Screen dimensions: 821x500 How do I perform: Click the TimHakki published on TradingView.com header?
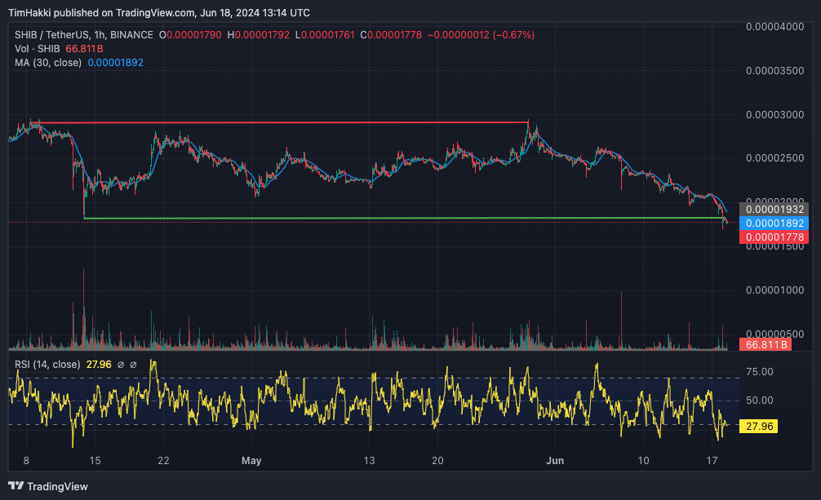(158, 12)
